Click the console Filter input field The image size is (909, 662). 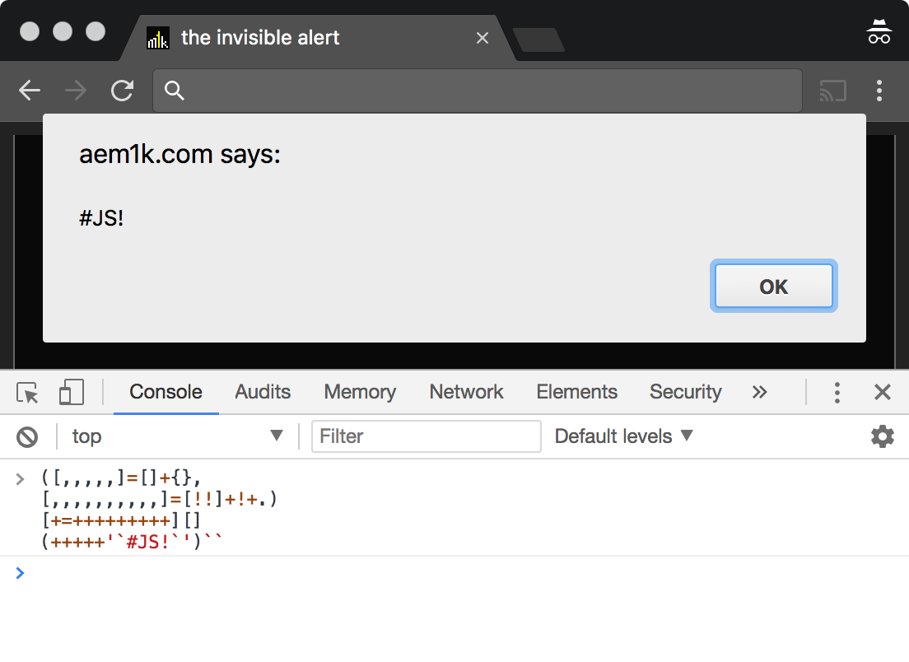427,436
